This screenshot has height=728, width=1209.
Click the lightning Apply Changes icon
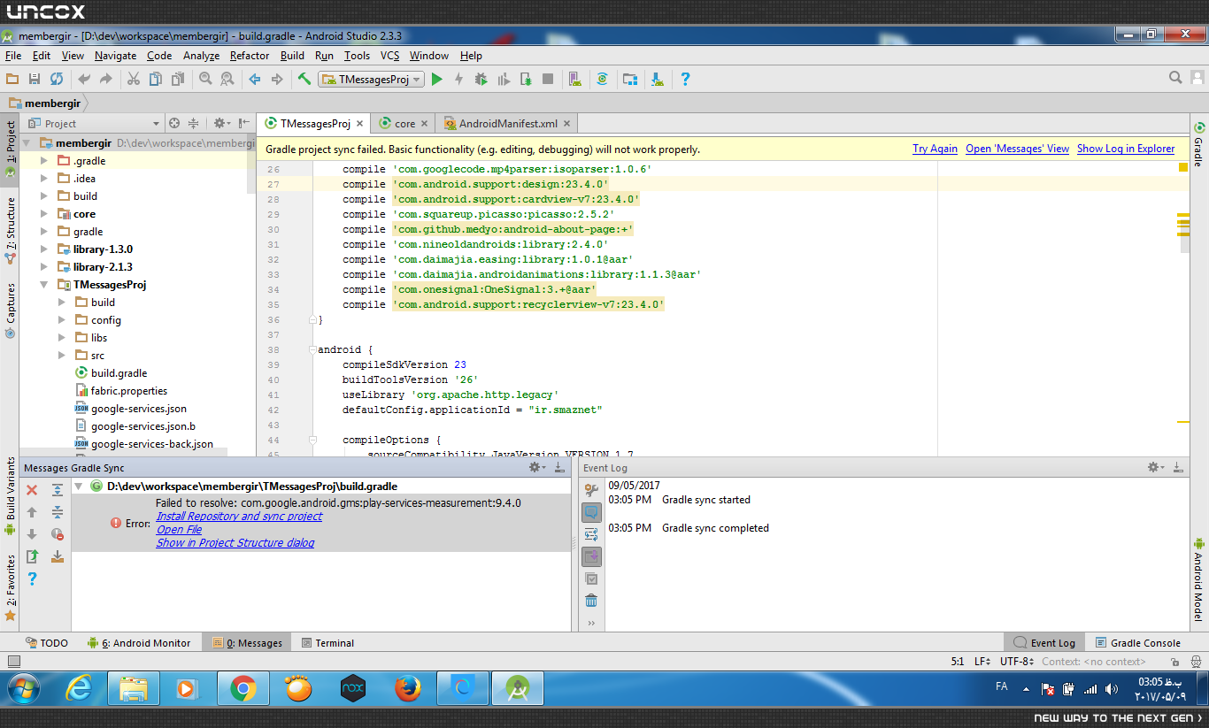pyautogui.click(x=458, y=79)
